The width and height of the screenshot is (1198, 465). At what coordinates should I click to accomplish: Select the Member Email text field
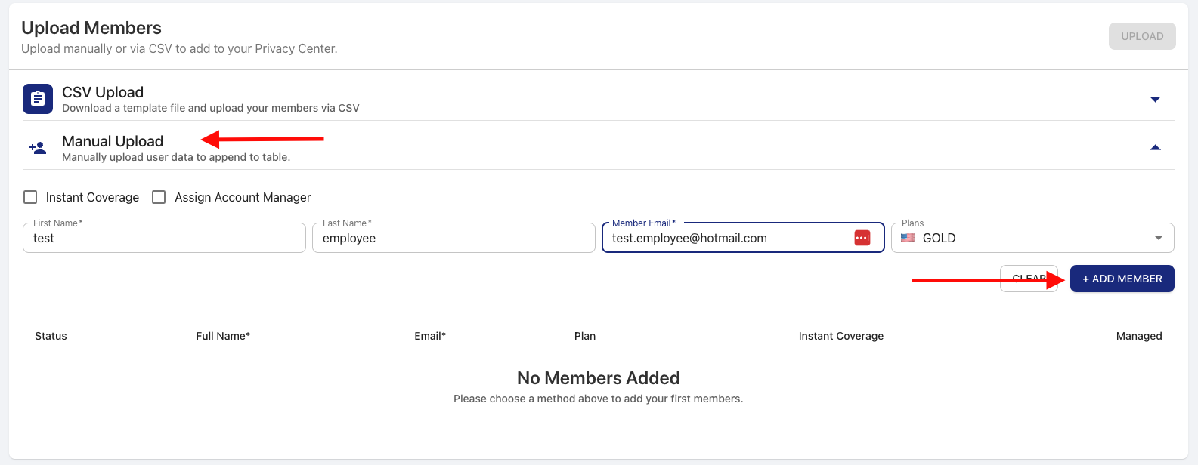726,238
